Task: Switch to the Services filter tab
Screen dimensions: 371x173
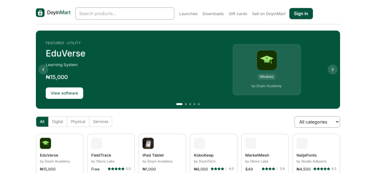Action: [x=101, y=122]
